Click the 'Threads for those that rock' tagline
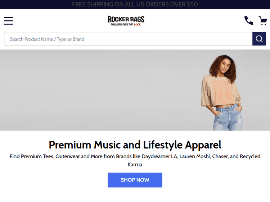 126,24
